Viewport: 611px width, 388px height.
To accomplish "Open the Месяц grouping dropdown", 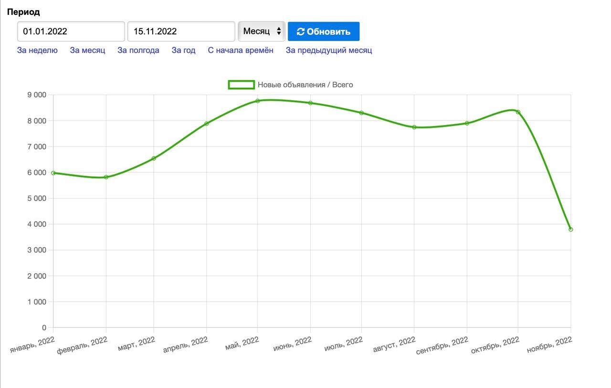I will pos(262,31).
